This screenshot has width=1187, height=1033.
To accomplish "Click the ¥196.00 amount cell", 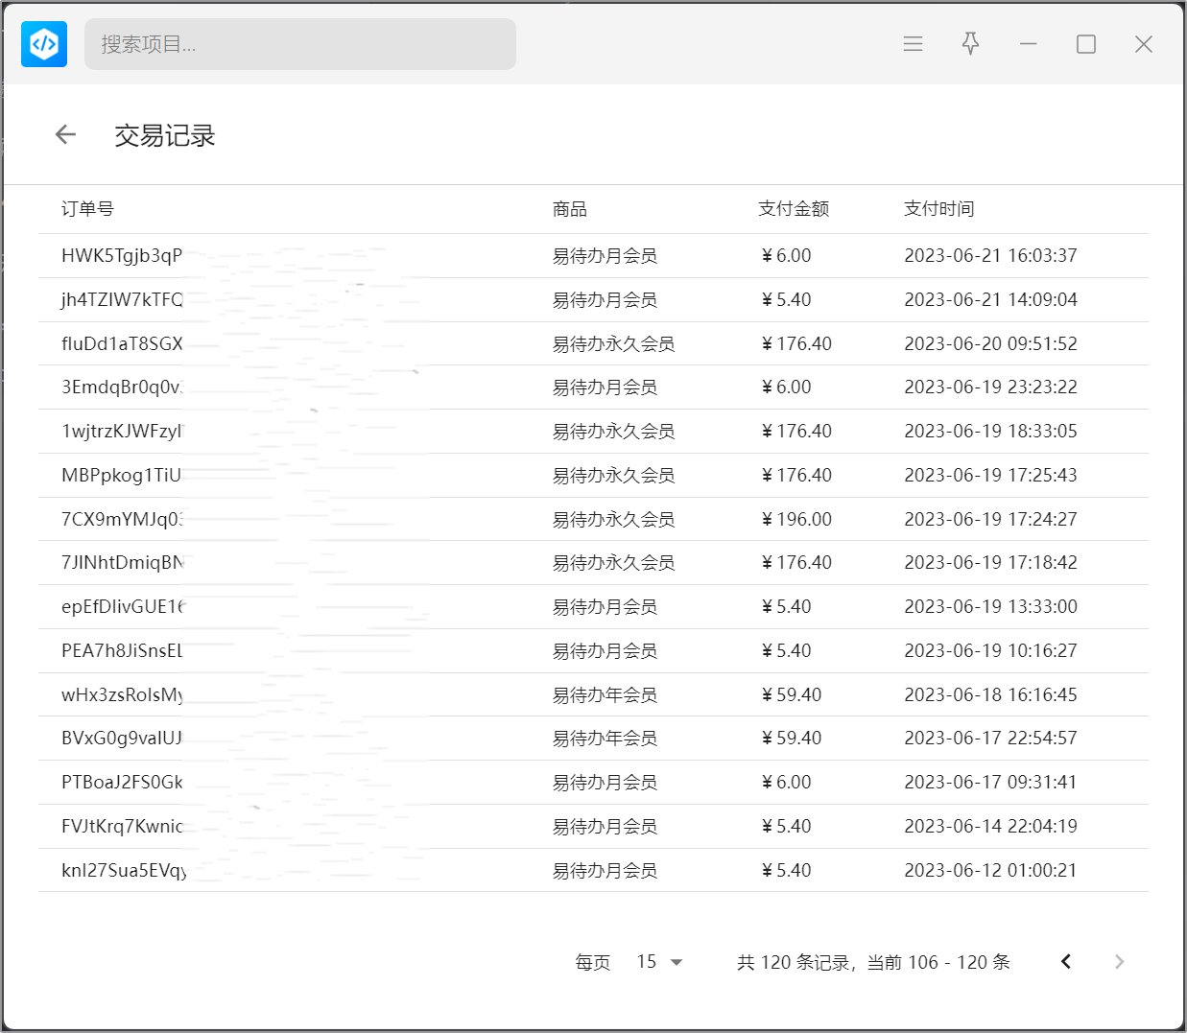I will [796, 519].
